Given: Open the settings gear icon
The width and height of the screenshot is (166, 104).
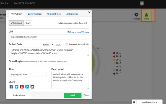Looking at the screenshot, I should click(x=136, y=15).
